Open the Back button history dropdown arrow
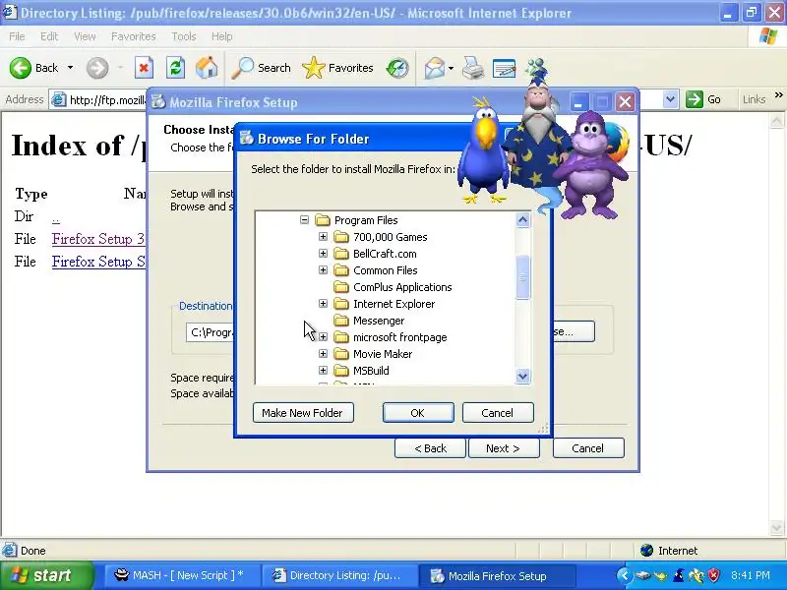The height and width of the screenshot is (590, 787). [x=70, y=68]
